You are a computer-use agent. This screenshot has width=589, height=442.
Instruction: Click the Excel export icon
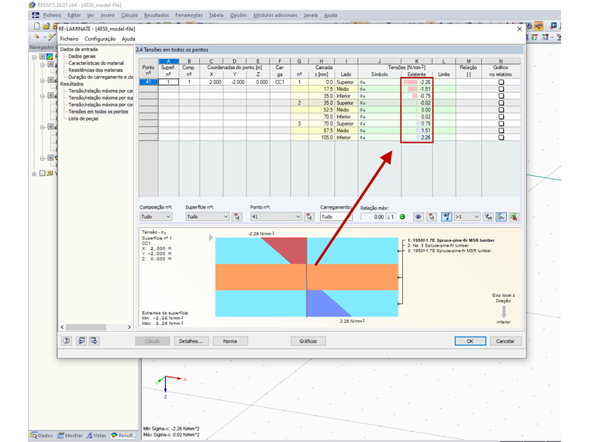tap(514, 217)
